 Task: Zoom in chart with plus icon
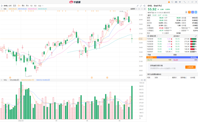click(x=139, y=9)
